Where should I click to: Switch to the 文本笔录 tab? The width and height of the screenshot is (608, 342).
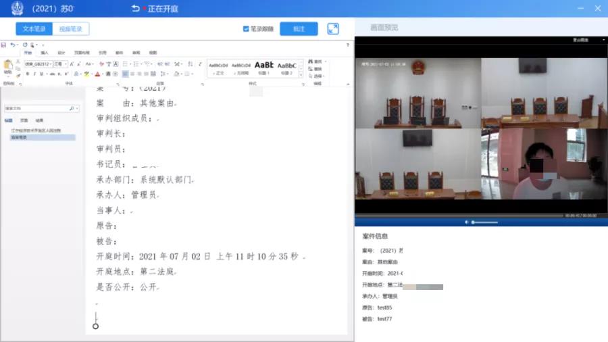tap(34, 29)
